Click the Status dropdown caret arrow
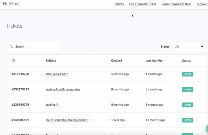The height and width of the screenshot is (135, 208). [x=202, y=46]
